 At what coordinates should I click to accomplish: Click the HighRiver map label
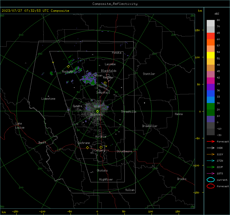coord(106,179)
